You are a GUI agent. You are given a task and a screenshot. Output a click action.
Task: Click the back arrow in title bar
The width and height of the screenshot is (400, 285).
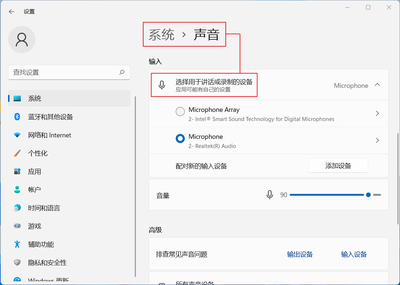(x=12, y=12)
